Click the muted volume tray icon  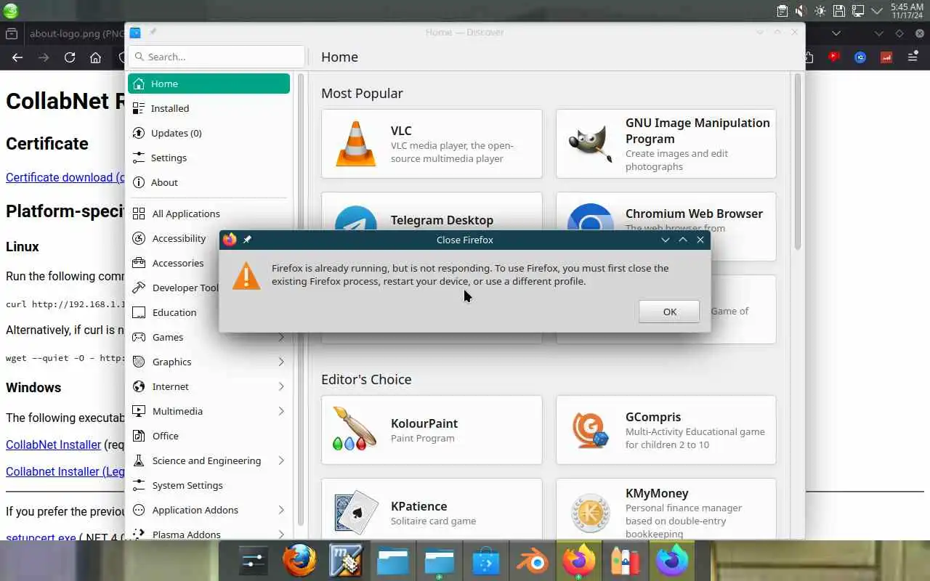tap(801, 11)
